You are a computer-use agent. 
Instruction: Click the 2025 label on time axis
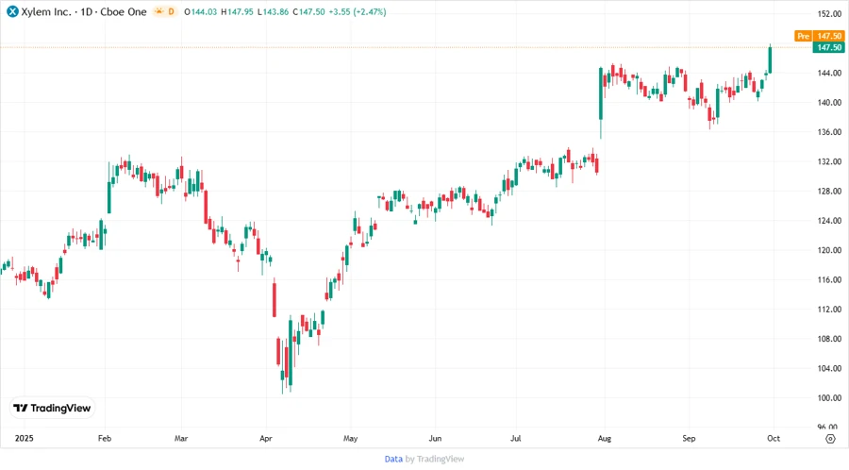[x=25, y=439]
